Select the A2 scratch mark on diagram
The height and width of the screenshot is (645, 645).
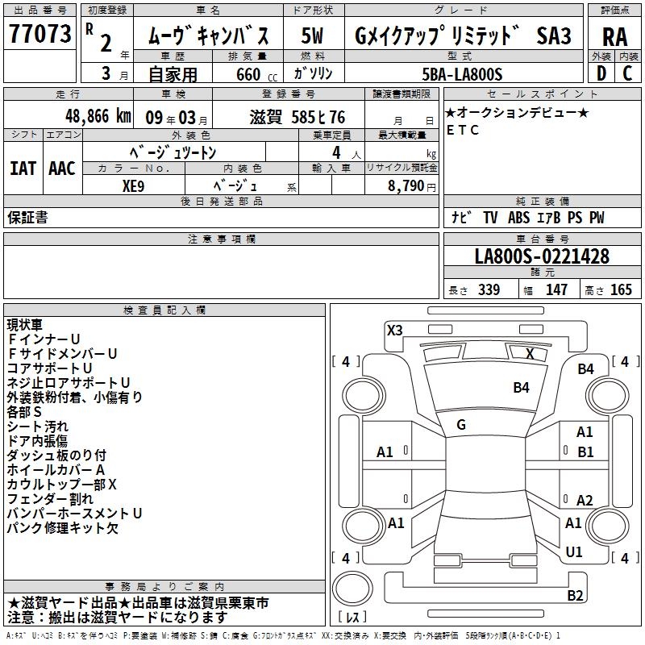point(585,501)
